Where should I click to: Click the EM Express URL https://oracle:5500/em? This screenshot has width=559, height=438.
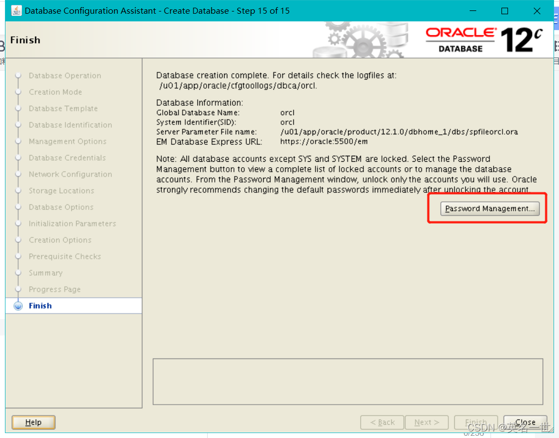click(324, 141)
